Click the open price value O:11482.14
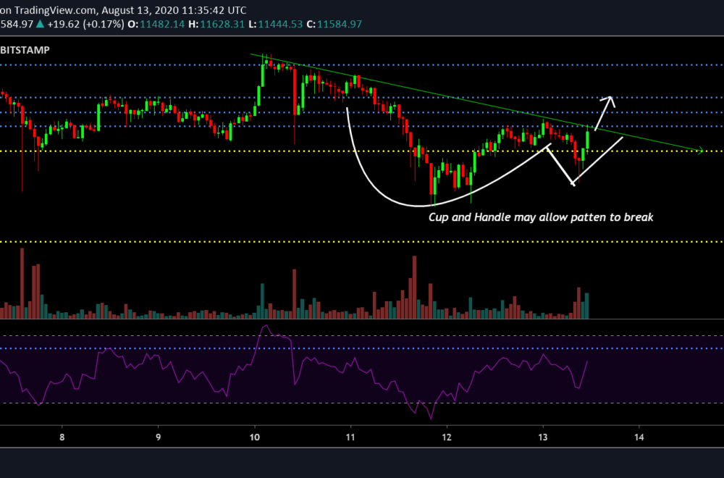Viewport: 724px width, 478px height. coord(156,24)
